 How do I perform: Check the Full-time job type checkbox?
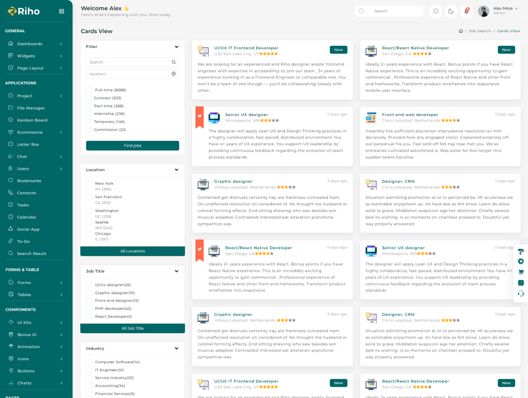pyautogui.click(x=89, y=90)
